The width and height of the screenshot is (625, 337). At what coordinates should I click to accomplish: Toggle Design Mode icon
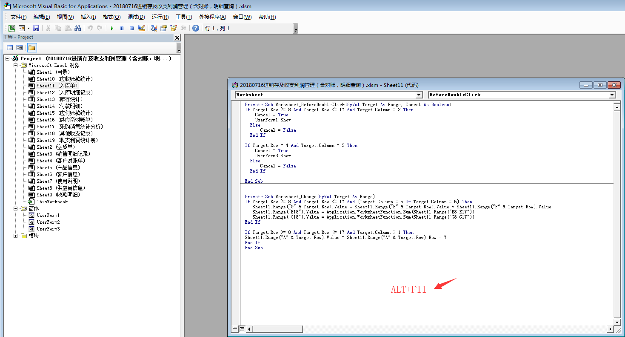(142, 28)
